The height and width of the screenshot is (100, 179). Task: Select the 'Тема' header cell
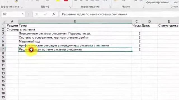point(75,26)
